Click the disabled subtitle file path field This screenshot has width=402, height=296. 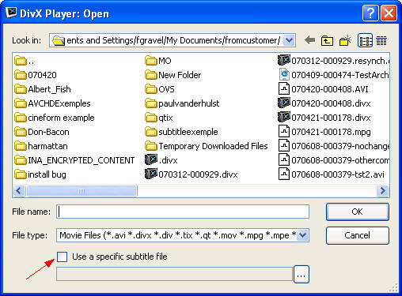coord(175,274)
